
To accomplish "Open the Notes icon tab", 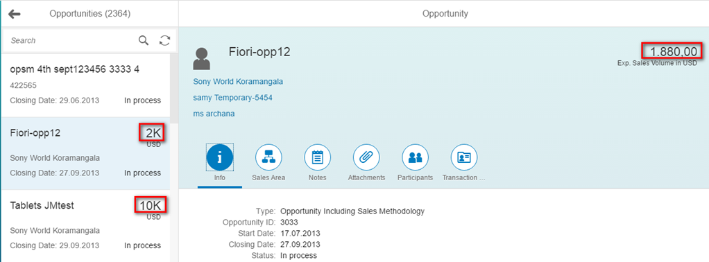I will (x=318, y=157).
